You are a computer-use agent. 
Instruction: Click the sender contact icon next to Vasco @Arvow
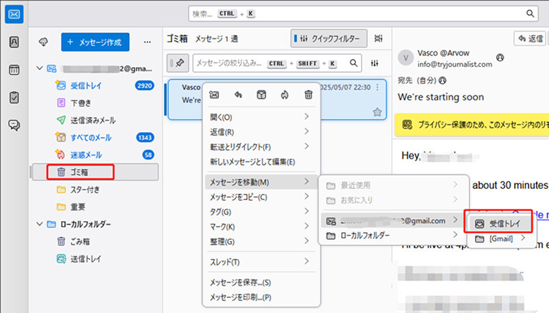(x=500, y=58)
